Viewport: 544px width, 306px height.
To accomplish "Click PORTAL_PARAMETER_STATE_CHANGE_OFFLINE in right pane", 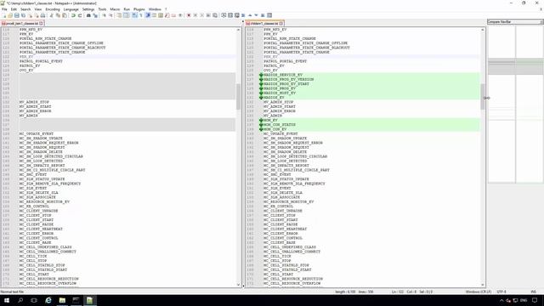I will 305,43.
